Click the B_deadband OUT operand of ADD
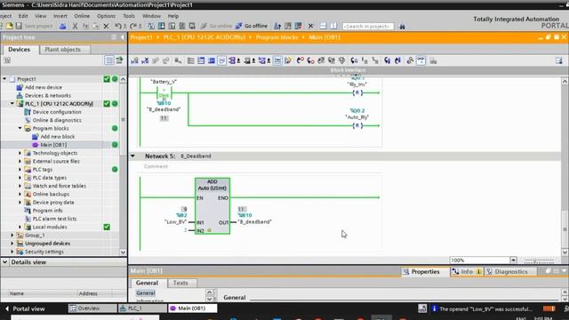Screen dimensions: 569x320 click(x=255, y=221)
